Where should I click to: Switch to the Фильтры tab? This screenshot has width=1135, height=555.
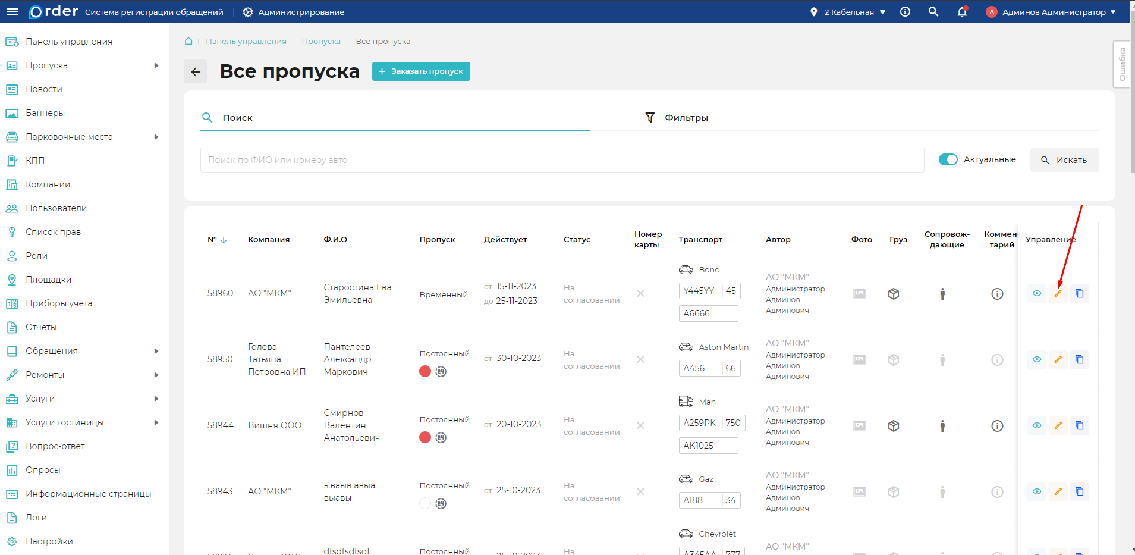(678, 118)
